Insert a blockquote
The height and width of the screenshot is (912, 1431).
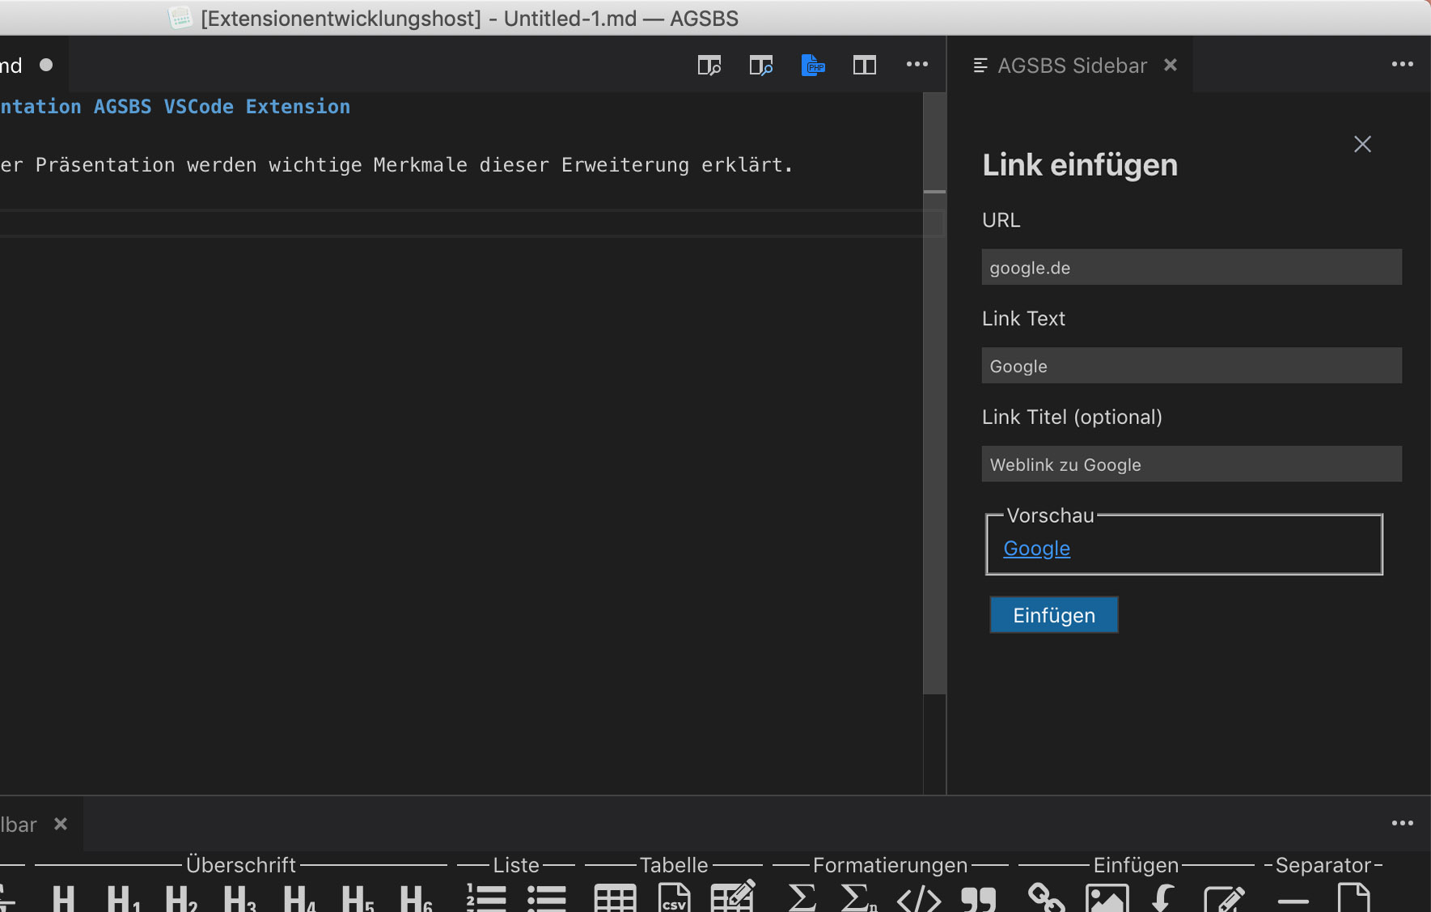979,898
